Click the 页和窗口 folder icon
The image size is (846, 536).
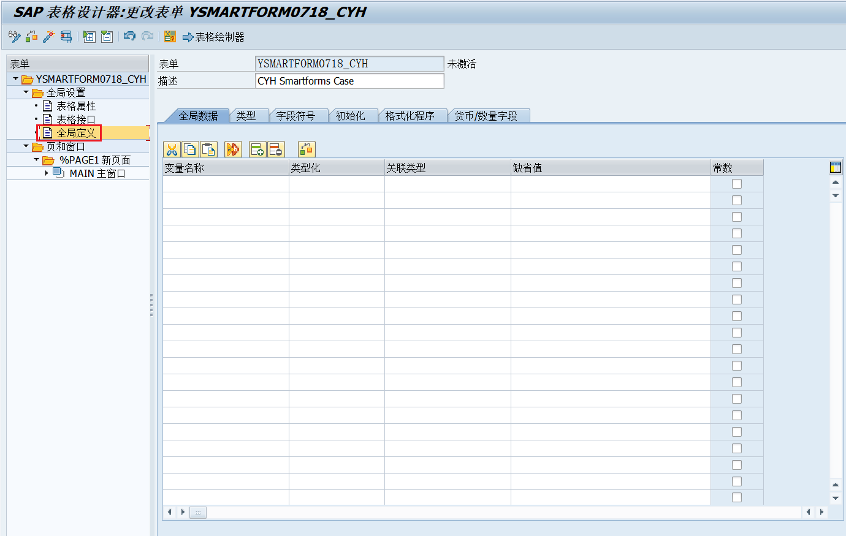point(37,147)
